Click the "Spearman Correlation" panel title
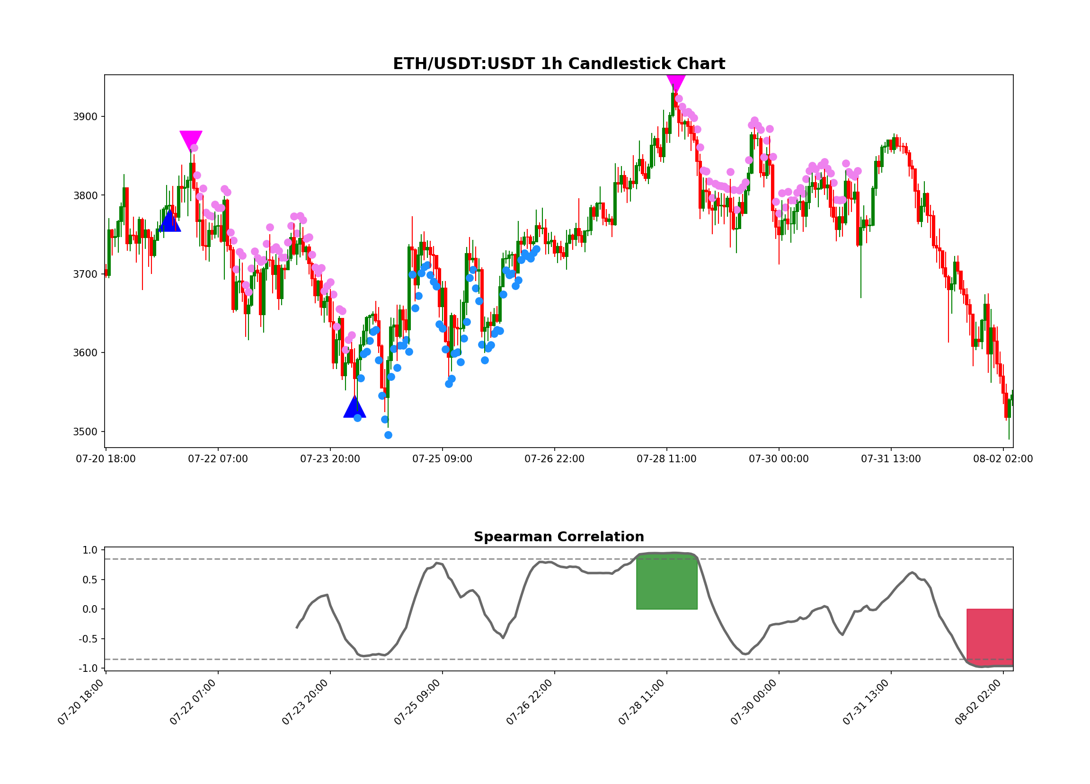Viewport: 1090px width, 784px height. click(x=559, y=537)
